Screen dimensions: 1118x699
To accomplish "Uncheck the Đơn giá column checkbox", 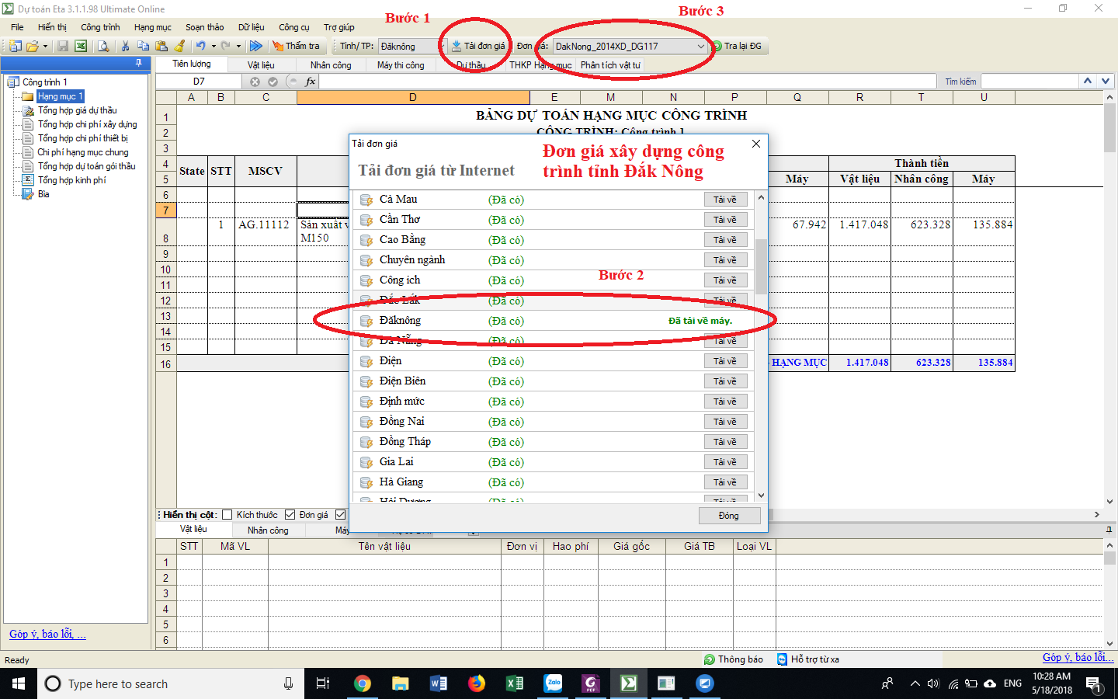I will (290, 515).
